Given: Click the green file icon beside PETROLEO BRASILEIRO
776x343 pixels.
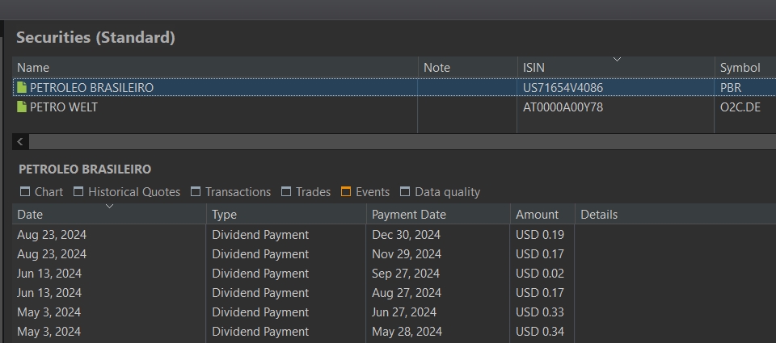Looking at the screenshot, I should tap(22, 87).
